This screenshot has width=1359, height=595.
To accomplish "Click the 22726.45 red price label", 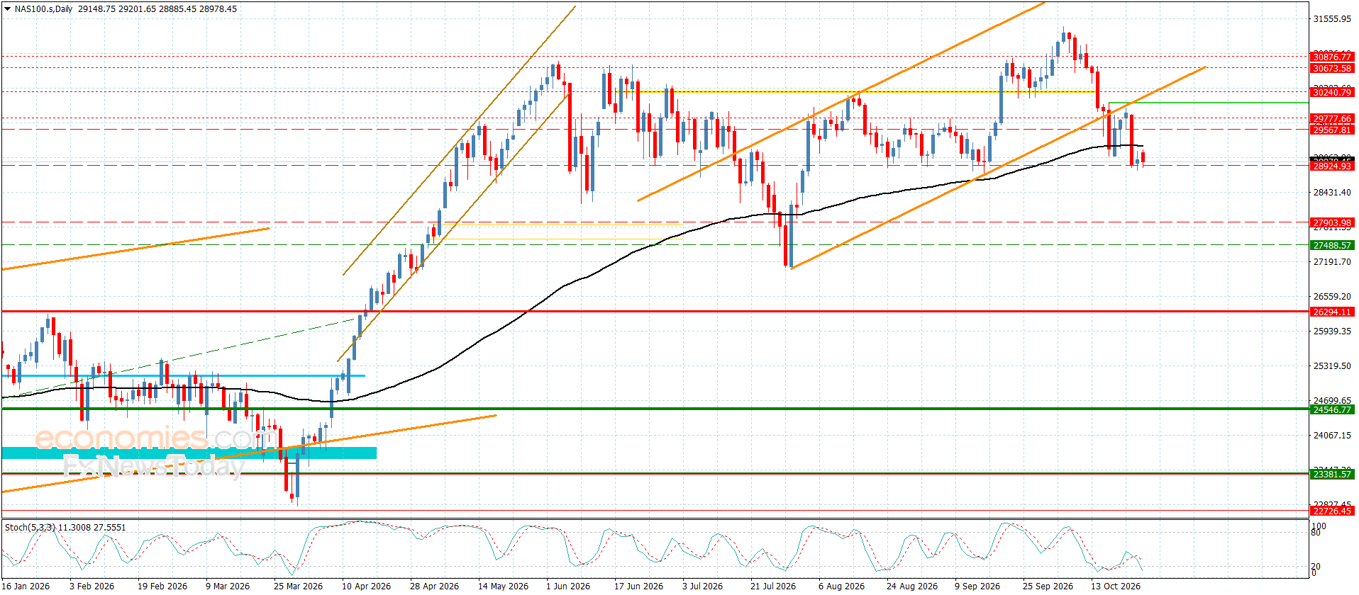I will [x=1332, y=511].
